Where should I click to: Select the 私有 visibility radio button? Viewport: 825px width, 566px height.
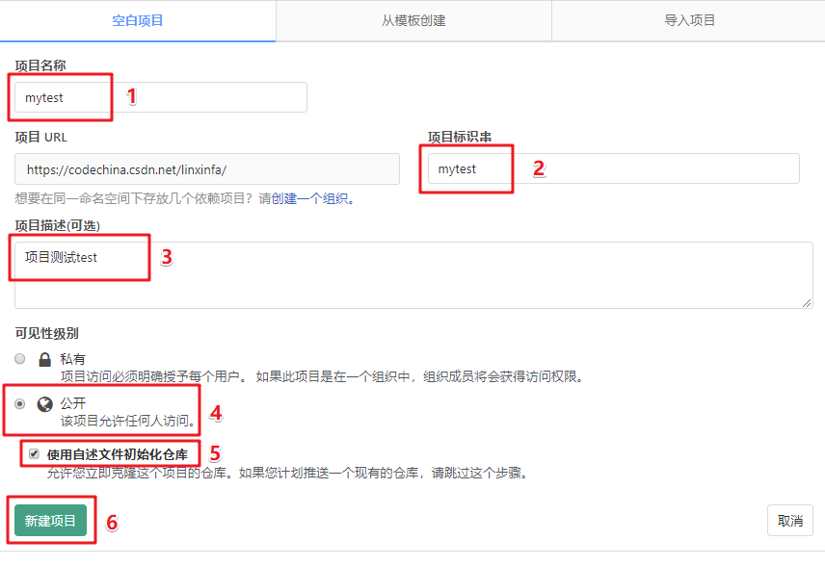pos(19,358)
